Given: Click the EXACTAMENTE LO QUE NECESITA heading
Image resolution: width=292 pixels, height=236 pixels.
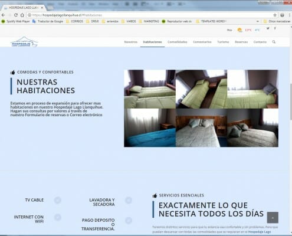Looking at the screenshot, I should click(211, 209).
